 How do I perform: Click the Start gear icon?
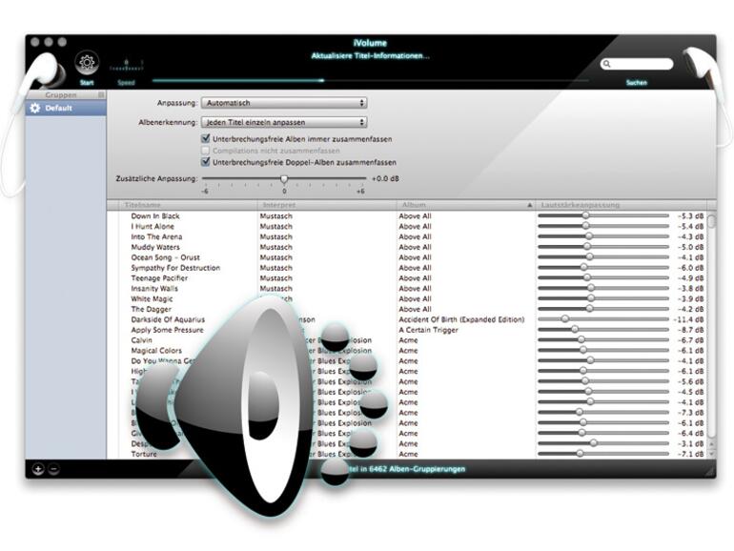87,63
